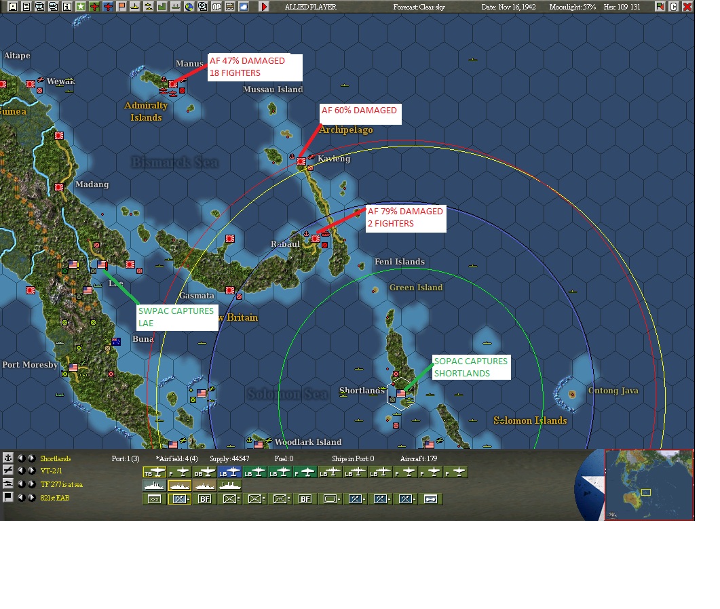
Task: Go to previous task force before TF 277
Action: pos(21,484)
